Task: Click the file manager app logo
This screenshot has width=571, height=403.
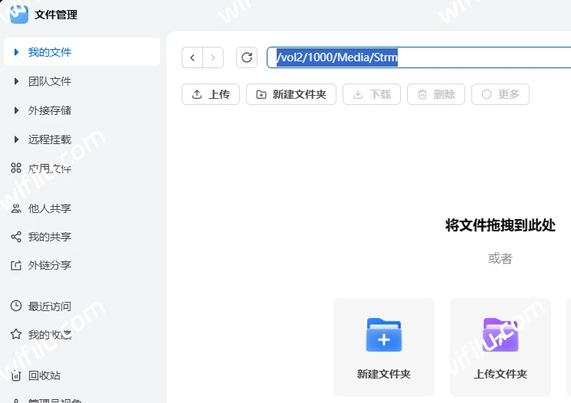Action: pos(18,14)
